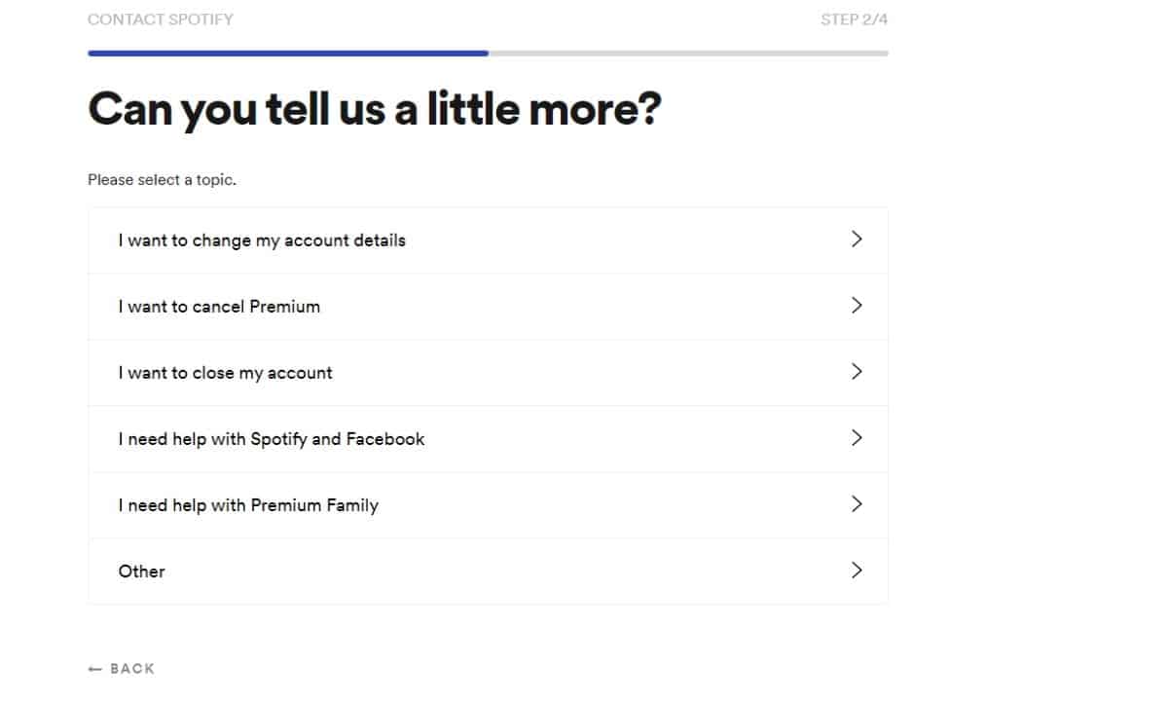Viewport: 1168px width, 701px height.
Task: Click the chevron next to Premium Family help
Action: 857,504
